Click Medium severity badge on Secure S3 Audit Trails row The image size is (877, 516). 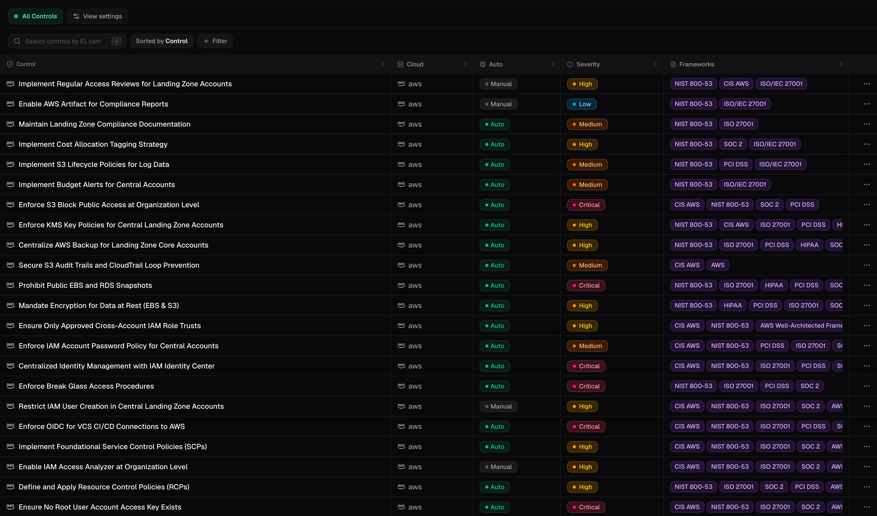tap(587, 265)
